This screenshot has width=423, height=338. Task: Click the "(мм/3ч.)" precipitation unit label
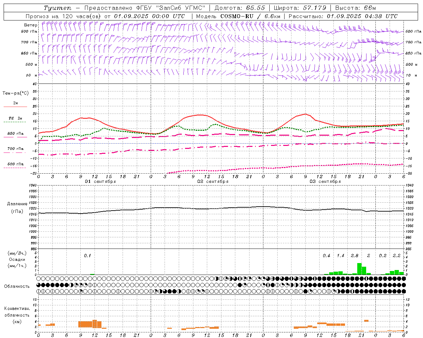click(x=17, y=253)
